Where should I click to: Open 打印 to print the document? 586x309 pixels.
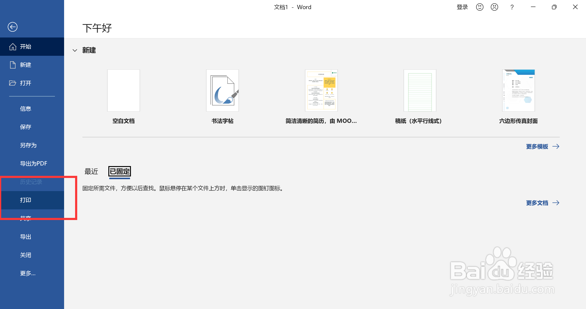coord(26,200)
